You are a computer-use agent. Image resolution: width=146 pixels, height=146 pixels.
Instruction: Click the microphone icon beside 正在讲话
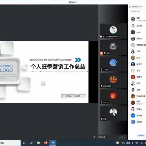(94, 137)
